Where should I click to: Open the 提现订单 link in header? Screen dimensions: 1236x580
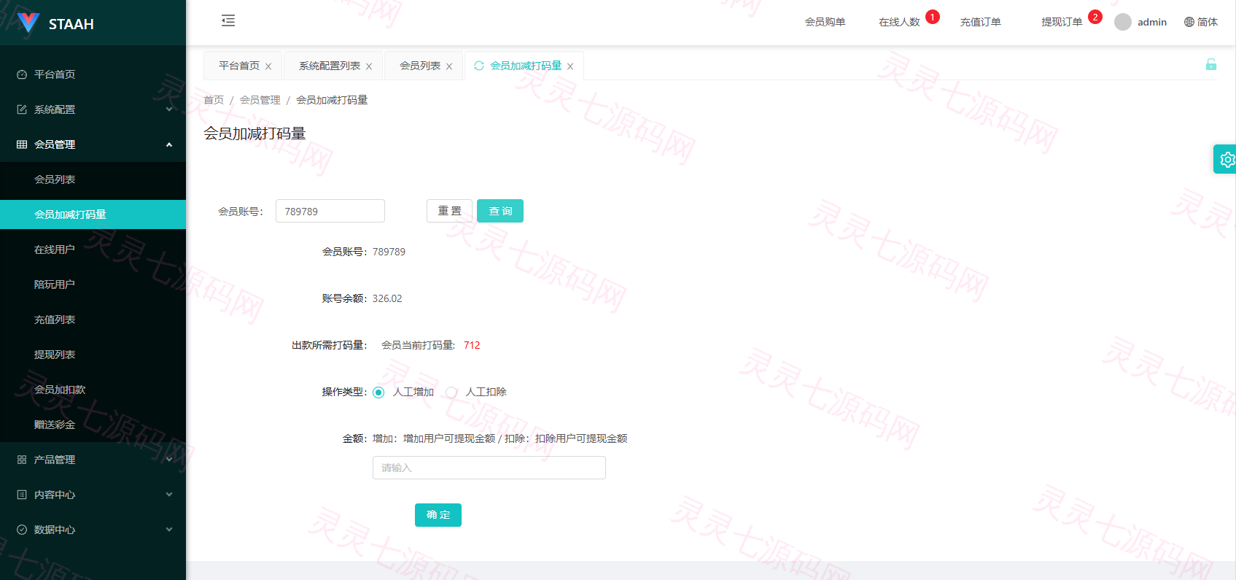1062,22
